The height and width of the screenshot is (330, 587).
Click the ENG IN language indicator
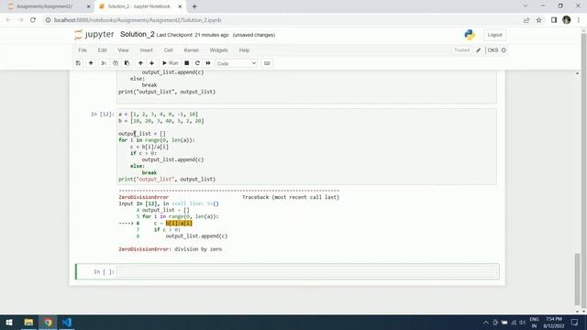click(534, 322)
